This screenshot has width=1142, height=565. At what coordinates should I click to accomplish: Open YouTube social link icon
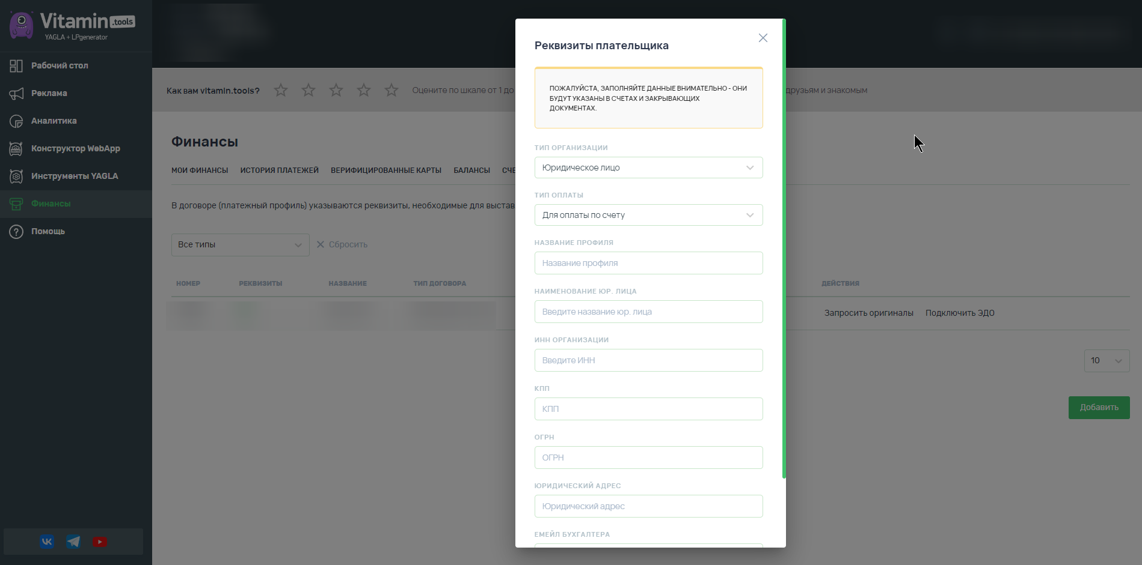coord(100,542)
